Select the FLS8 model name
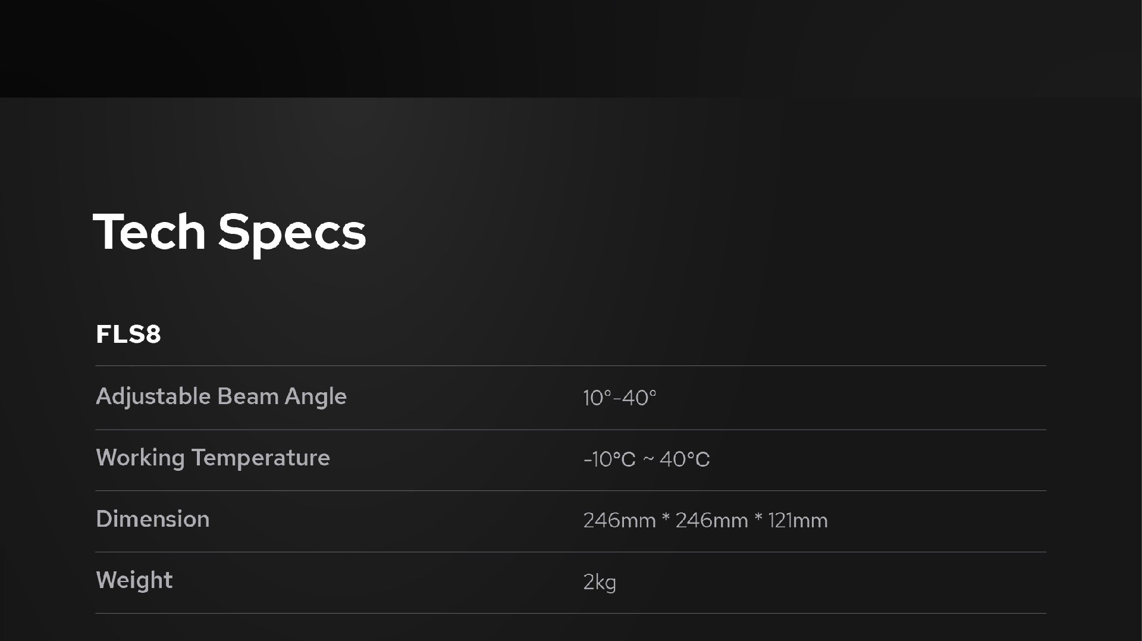Image resolution: width=1142 pixels, height=641 pixels. [128, 334]
